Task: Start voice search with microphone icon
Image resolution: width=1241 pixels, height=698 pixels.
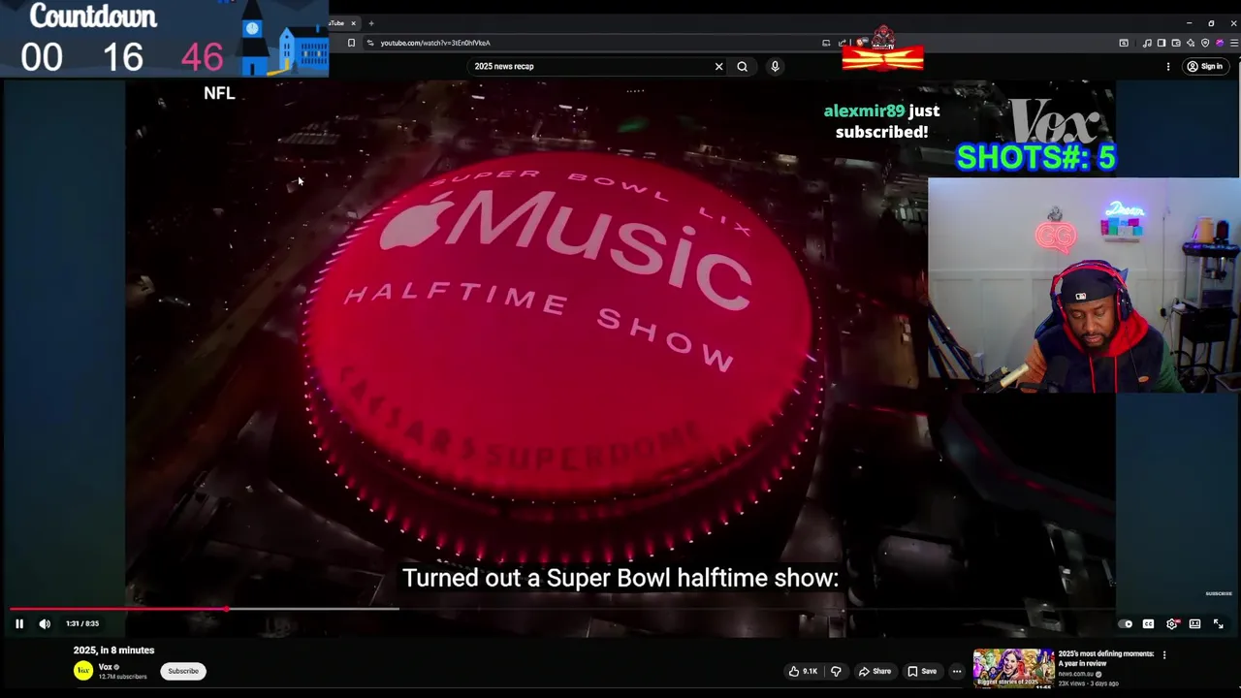Action: click(x=775, y=66)
